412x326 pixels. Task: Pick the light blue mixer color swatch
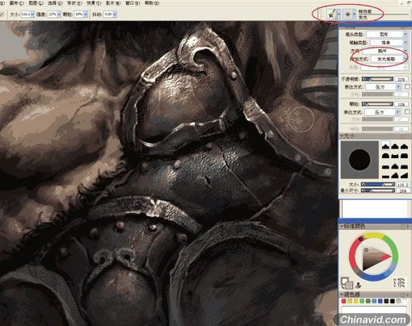pos(374,301)
